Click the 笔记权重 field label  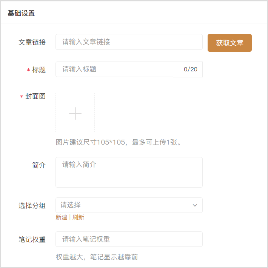pyautogui.click(x=32, y=240)
